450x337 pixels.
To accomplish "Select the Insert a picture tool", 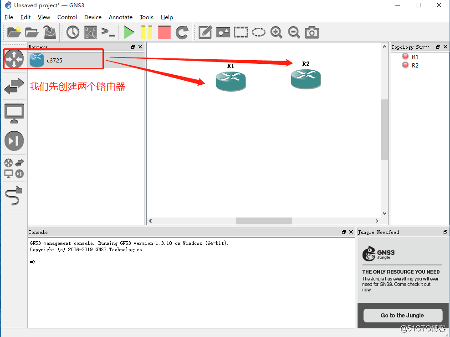I will coord(223,32).
